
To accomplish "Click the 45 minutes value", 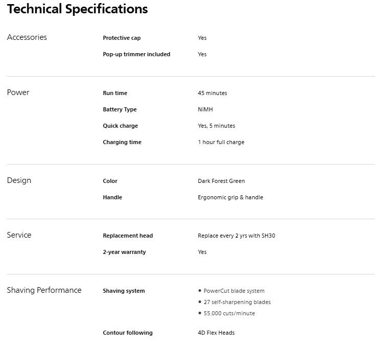I will 212,93.
